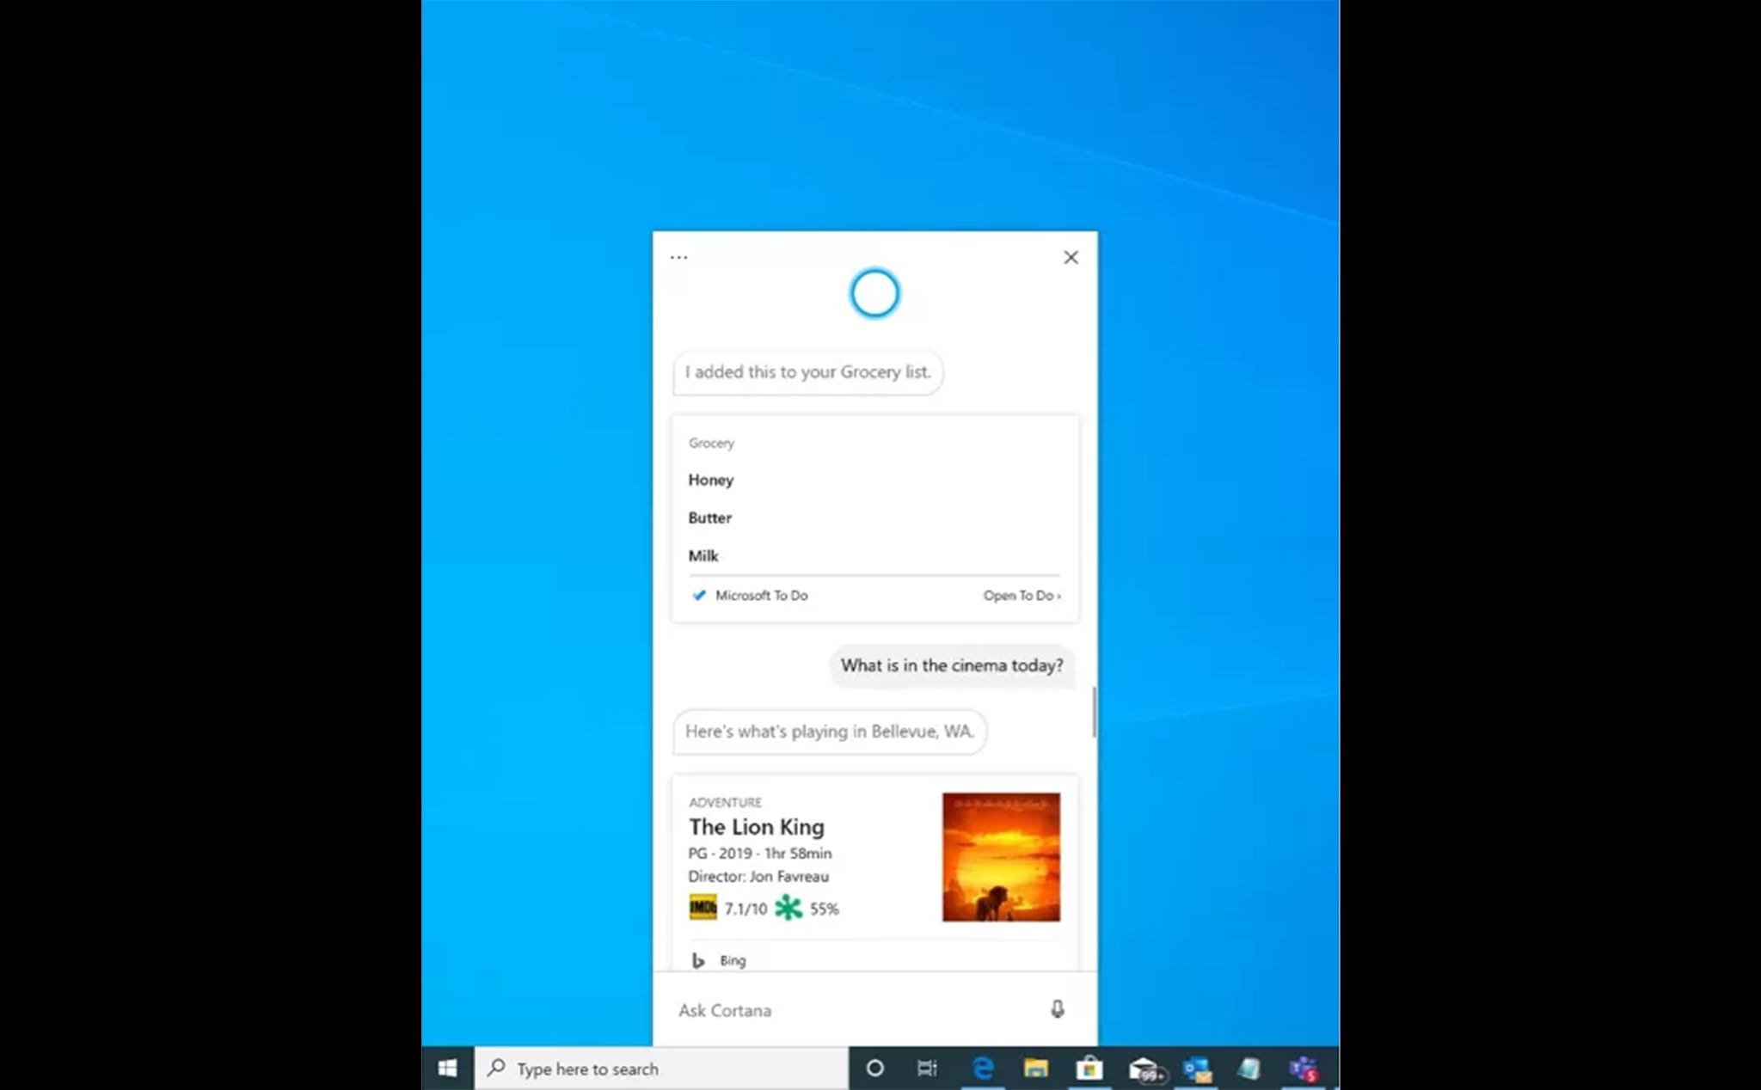Open Microsoft Store from taskbar
The image size is (1761, 1090).
pyautogui.click(x=1089, y=1069)
